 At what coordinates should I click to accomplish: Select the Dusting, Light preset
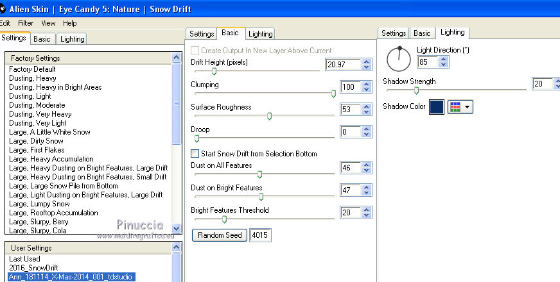tap(30, 96)
